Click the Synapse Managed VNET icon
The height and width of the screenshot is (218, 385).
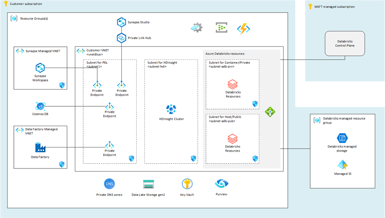[20, 51]
